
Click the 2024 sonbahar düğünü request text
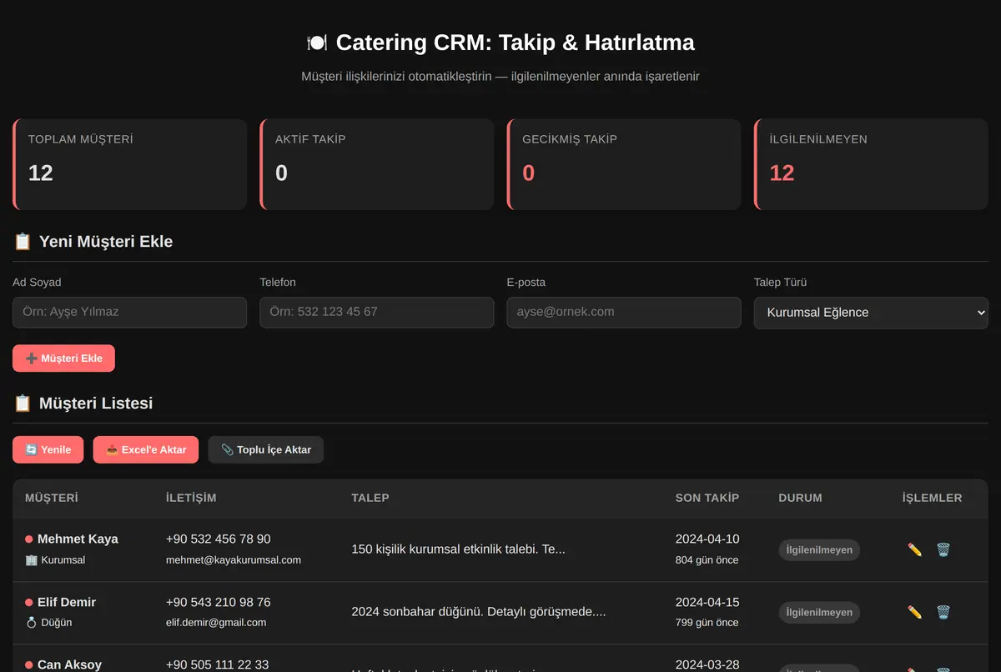point(479,612)
